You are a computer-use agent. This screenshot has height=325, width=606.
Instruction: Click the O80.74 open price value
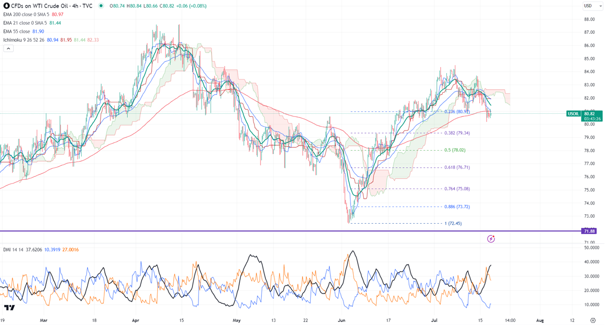[116, 6]
